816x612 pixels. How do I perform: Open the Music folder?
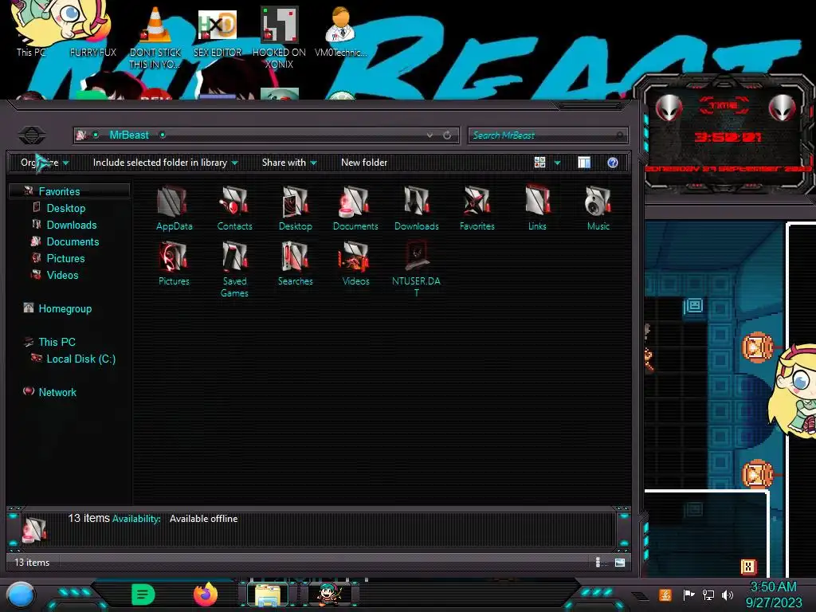(598, 208)
